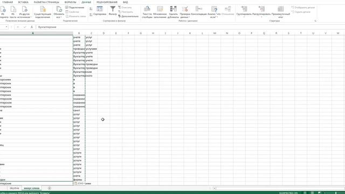Image resolution: width=345 pixels, height=194 pixels.
Task: Select column D header
Action: [103, 33]
